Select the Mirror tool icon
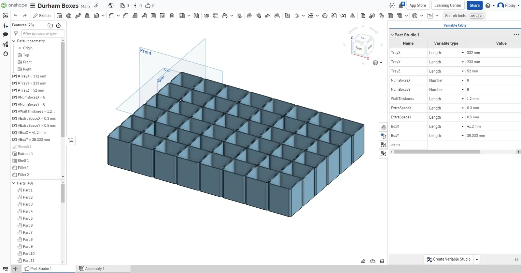 click(196, 16)
